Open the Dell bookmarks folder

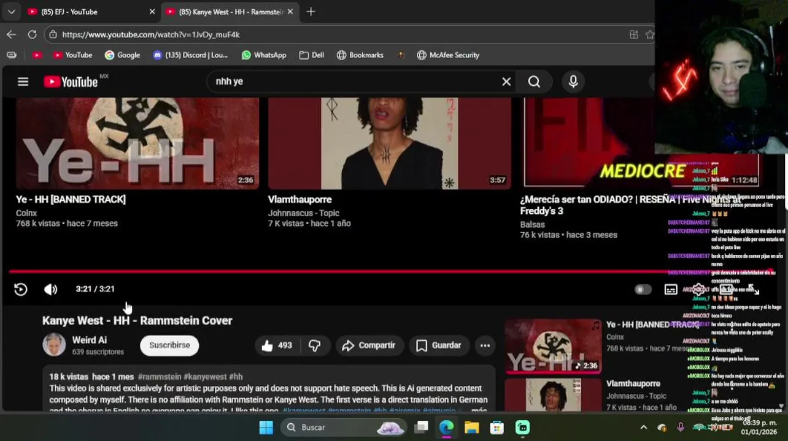point(312,55)
